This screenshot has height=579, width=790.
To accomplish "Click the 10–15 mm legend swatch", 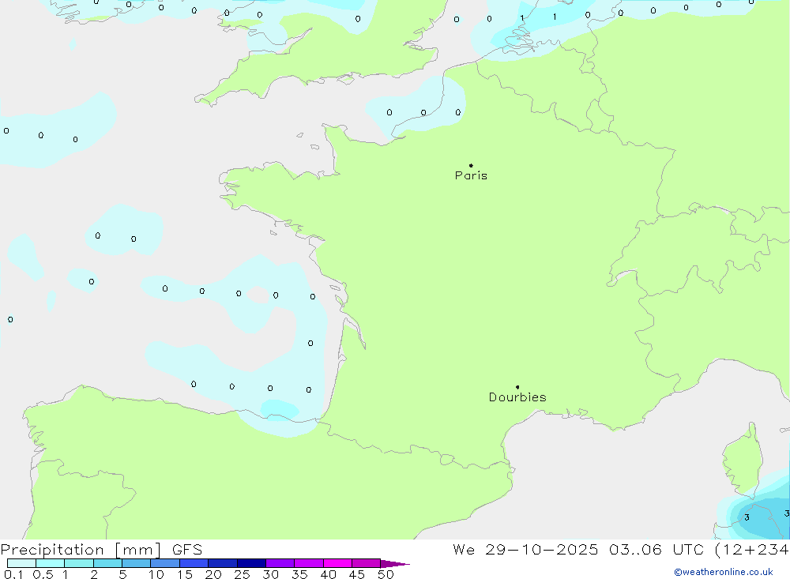I will pyautogui.click(x=165, y=563).
